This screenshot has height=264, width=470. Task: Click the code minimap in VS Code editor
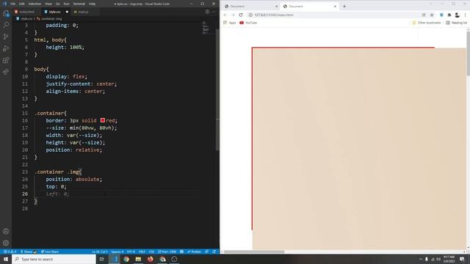tap(206, 28)
